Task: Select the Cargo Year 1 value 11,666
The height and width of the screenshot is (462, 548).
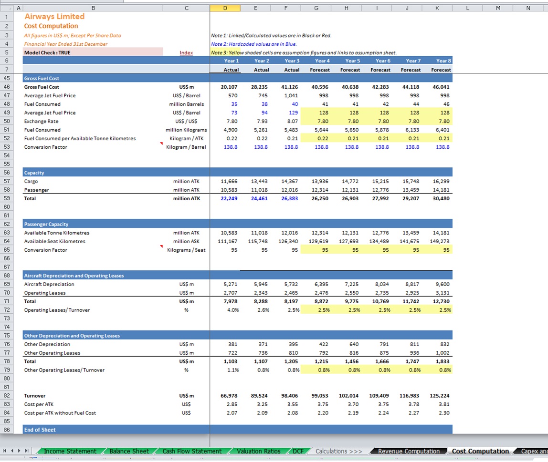Action: (229, 181)
